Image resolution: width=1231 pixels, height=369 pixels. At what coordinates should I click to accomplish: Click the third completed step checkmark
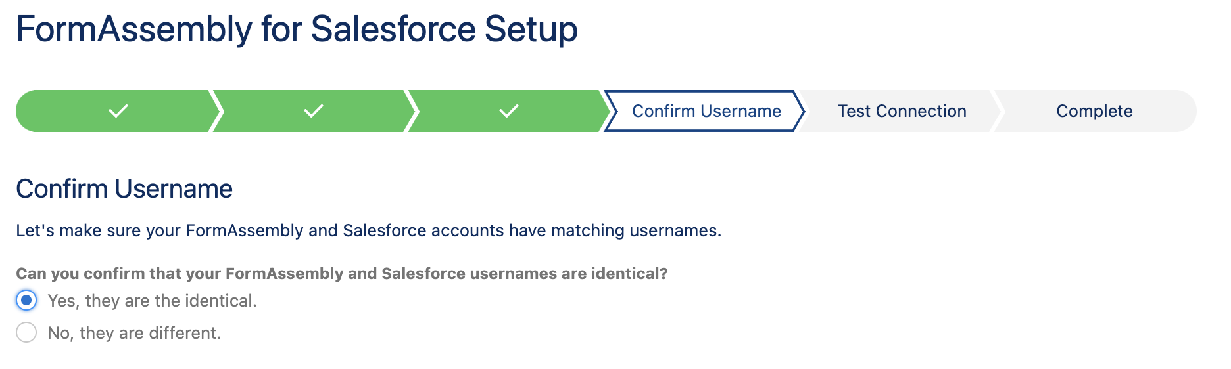click(509, 111)
